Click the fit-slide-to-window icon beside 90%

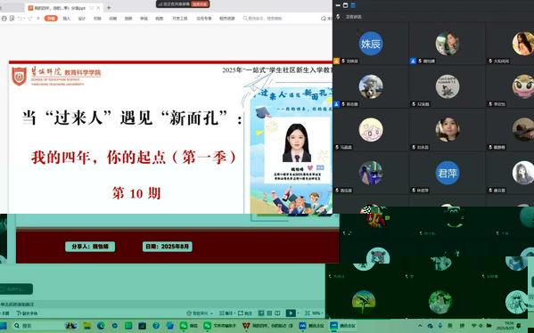tap(308, 313)
